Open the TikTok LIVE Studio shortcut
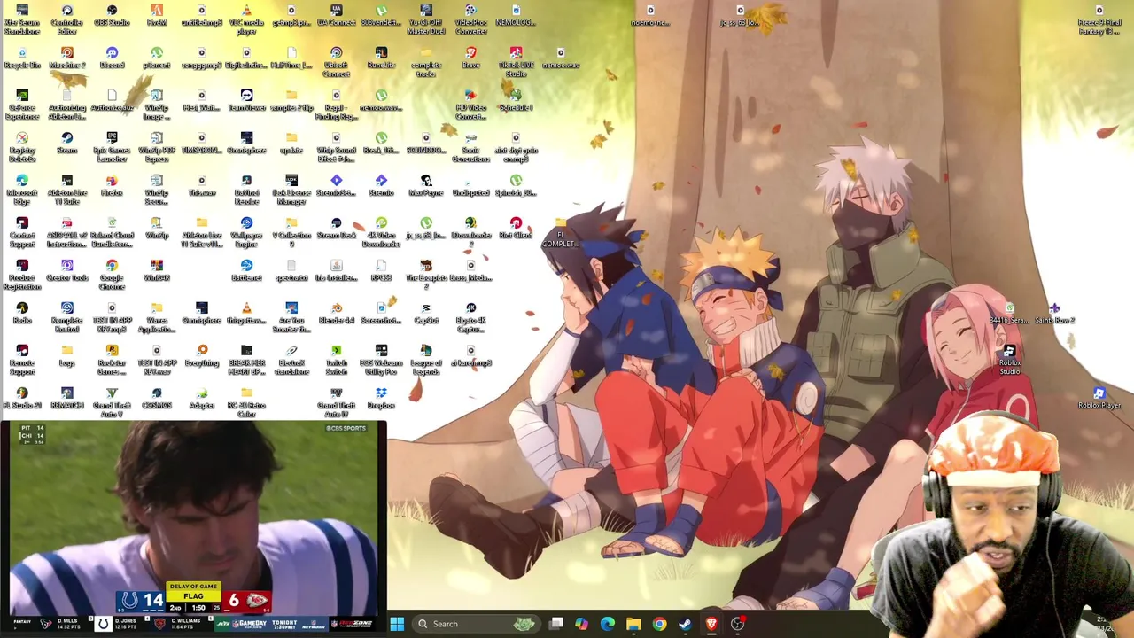This screenshot has width=1134, height=638. (x=516, y=63)
